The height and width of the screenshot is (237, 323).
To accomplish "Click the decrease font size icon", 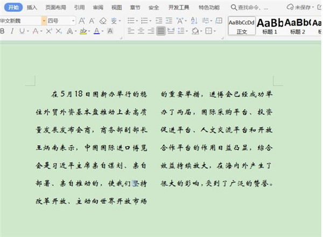I will [x=92, y=21].
